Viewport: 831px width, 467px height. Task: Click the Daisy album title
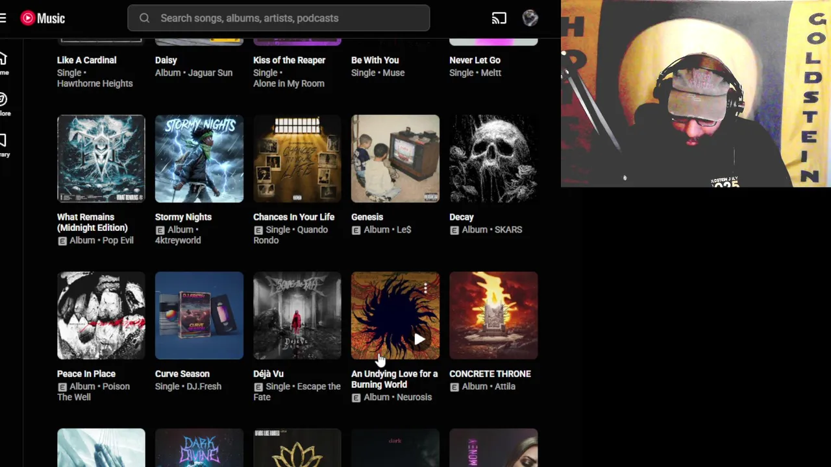tap(166, 60)
